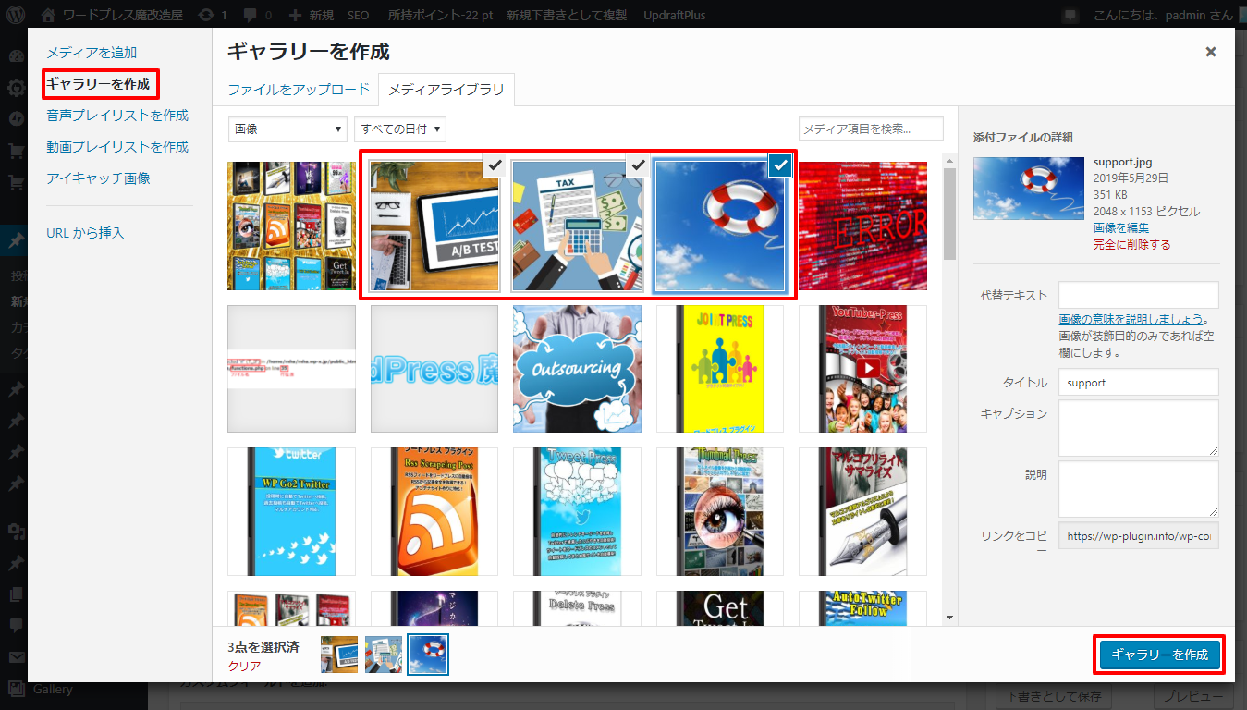Deselect the TAX image checkmark
This screenshot has width=1247, height=710.
tap(637, 165)
